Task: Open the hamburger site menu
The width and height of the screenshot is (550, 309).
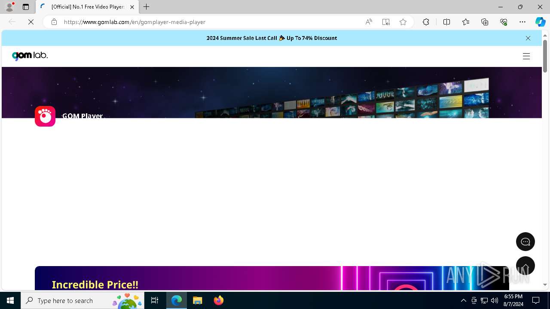Action: pos(526,56)
